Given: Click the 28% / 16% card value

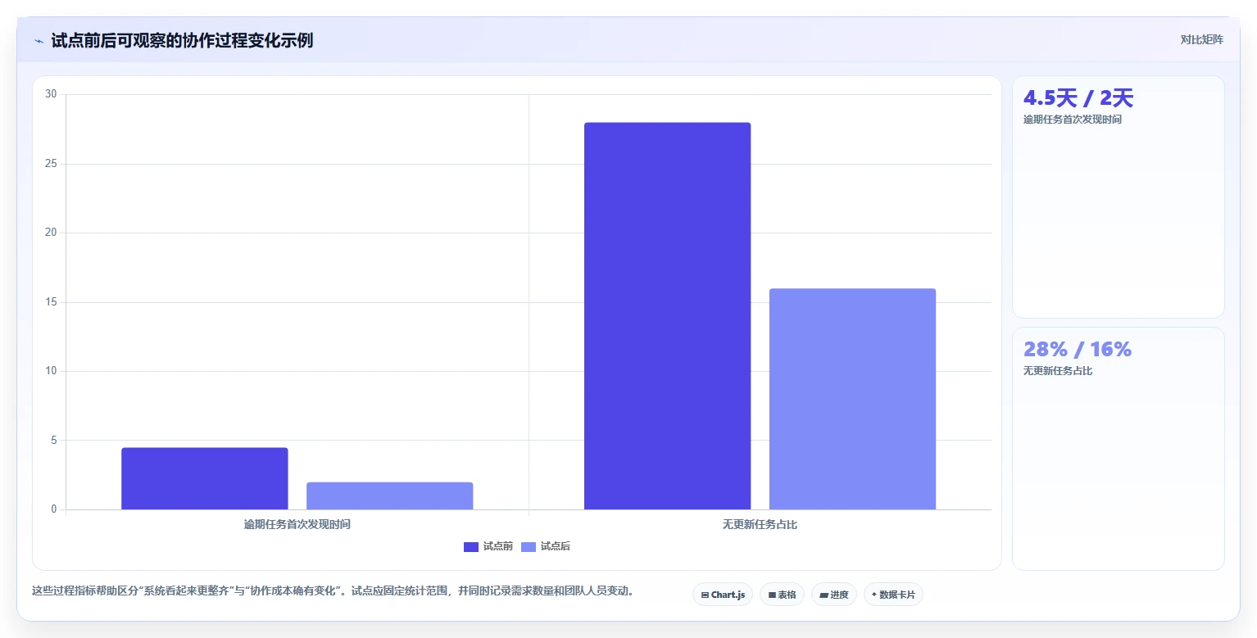Looking at the screenshot, I should point(1078,350).
